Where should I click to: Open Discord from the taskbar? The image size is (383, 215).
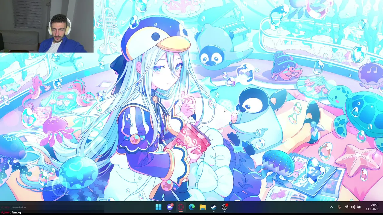coord(170,207)
